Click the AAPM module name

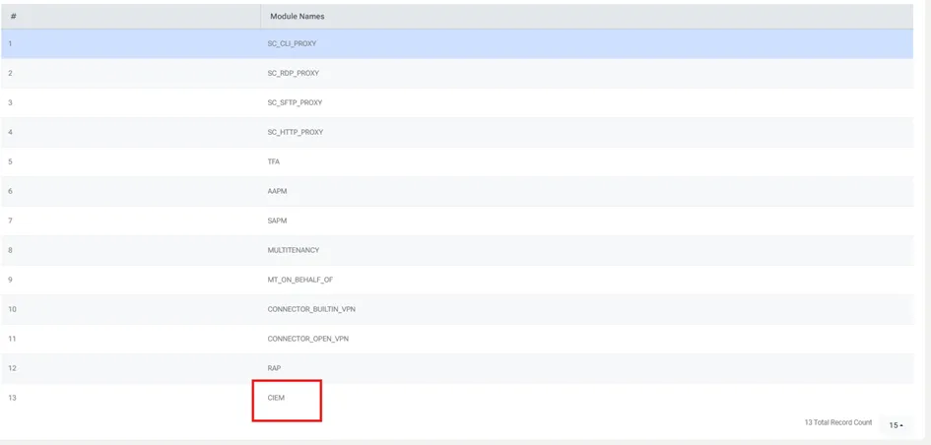[276, 191]
